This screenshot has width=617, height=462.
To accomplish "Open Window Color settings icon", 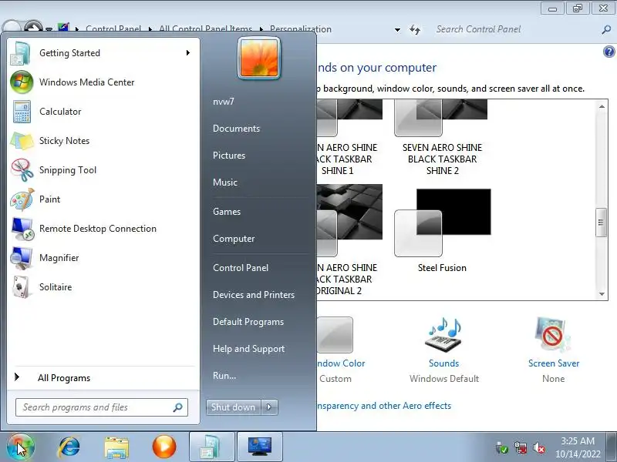I will tap(335, 335).
